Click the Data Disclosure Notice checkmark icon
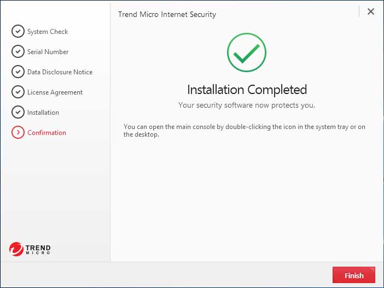The width and height of the screenshot is (384, 288). (18, 72)
